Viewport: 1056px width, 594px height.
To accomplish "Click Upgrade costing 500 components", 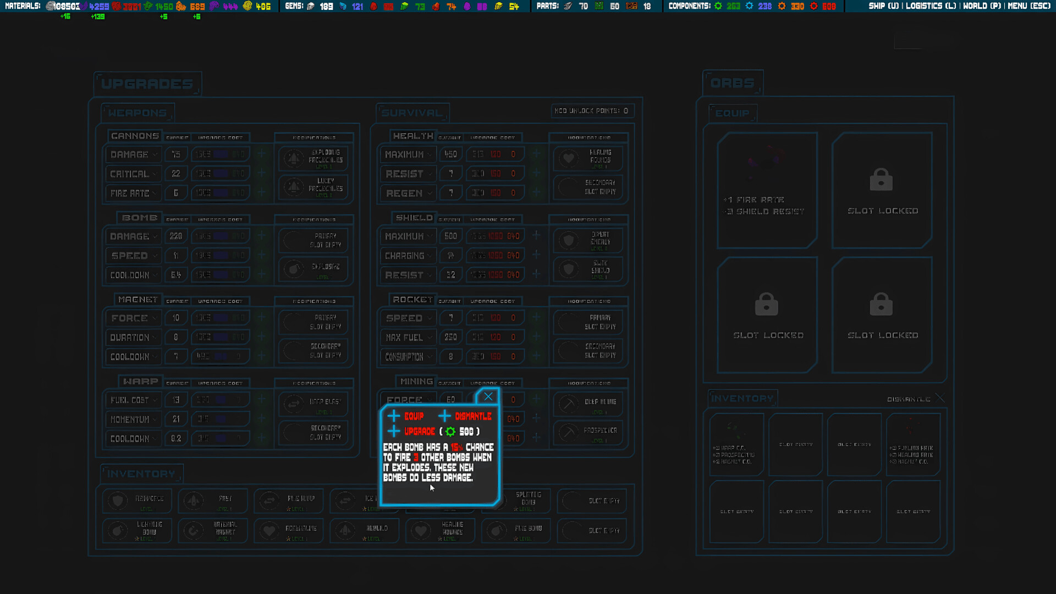I will tap(420, 432).
